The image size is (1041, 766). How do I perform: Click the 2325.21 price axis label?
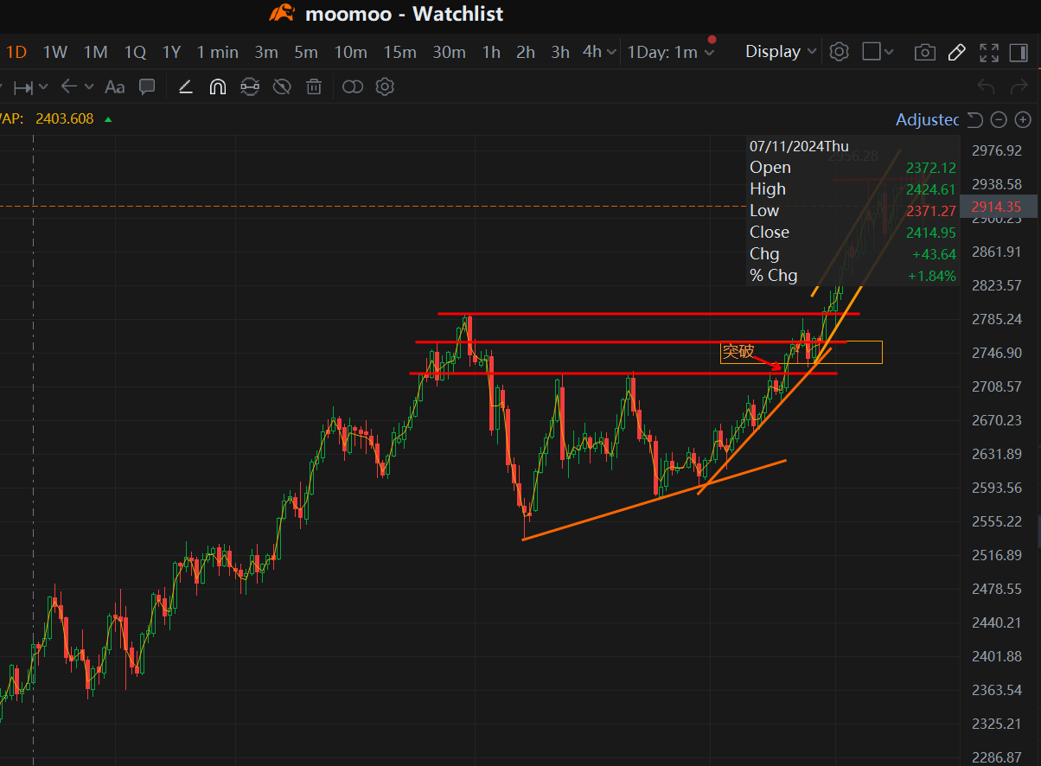tap(996, 724)
